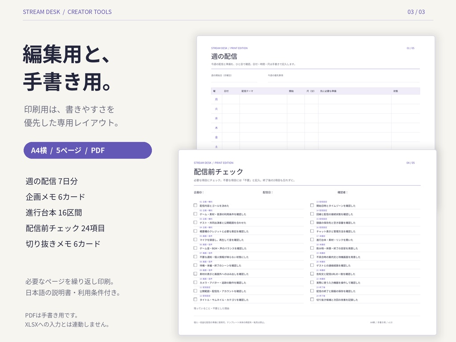Check the ゲストとの連絡経路を確認した box
The image size is (456, 342).
[x=312, y=265]
